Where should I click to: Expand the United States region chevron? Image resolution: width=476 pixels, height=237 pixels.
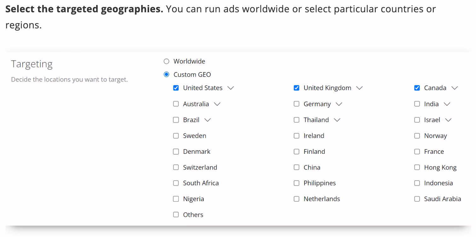pos(231,88)
